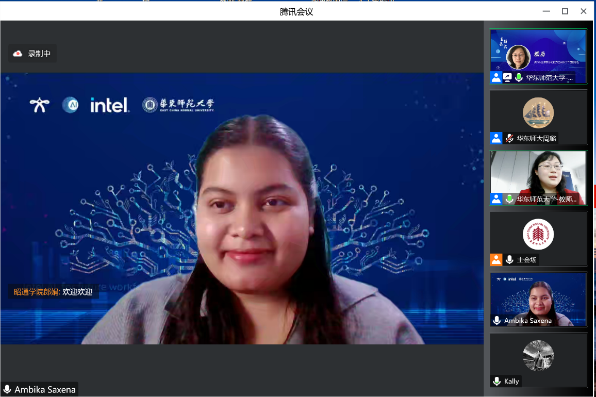Click the green mic icon on 华东师范大学-教师 tile
Screen dimensions: 596x397
509,199
